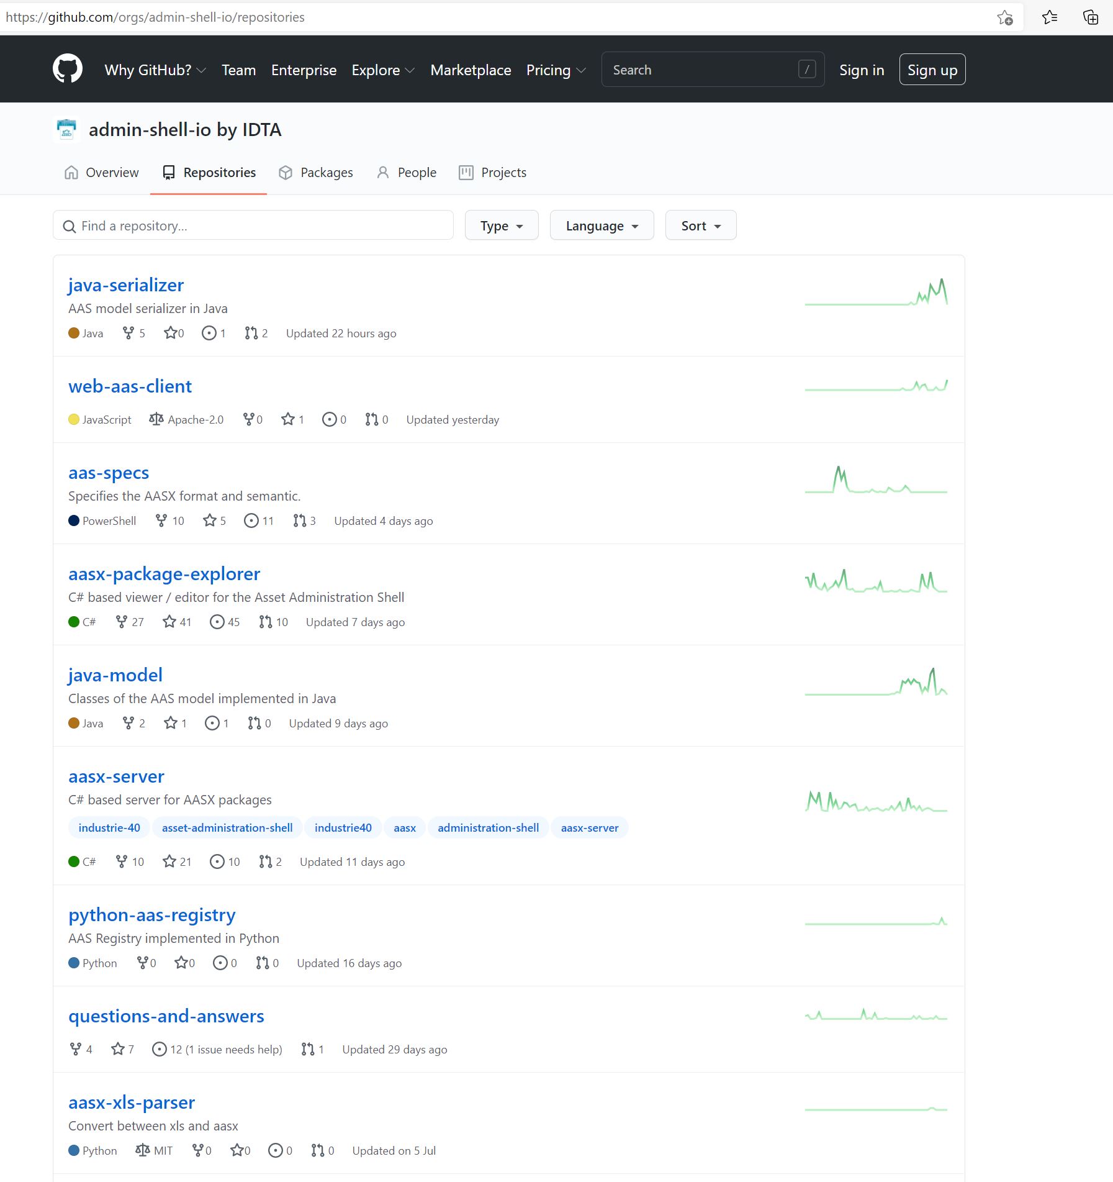The height and width of the screenshot is (1182, 1113).
Task: Open the Projects tab
Action: click(x=492, y=173)
